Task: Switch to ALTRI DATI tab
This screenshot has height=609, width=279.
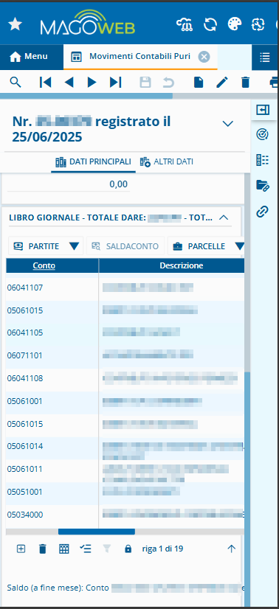Action: pyautogui.click(x=167, y=162)
